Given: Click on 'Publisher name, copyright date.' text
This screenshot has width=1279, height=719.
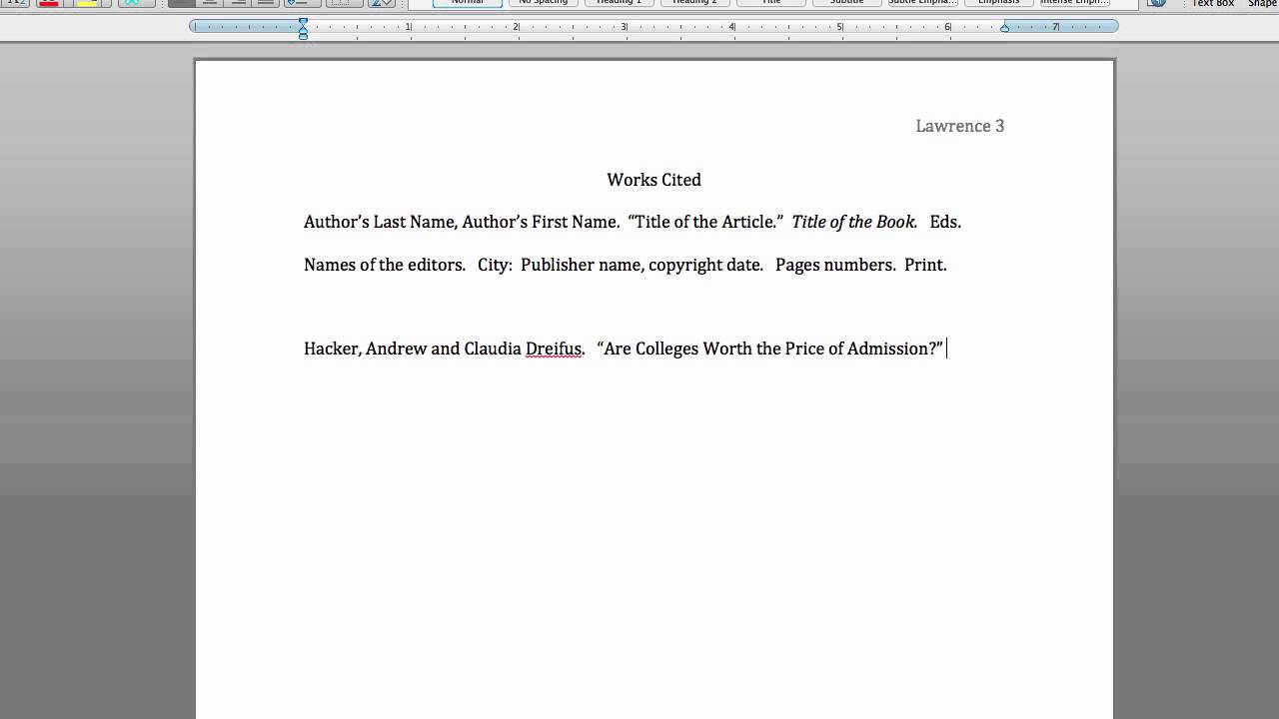Looking at the screenshot, I should pyautogui.click(x=641, y=265).
